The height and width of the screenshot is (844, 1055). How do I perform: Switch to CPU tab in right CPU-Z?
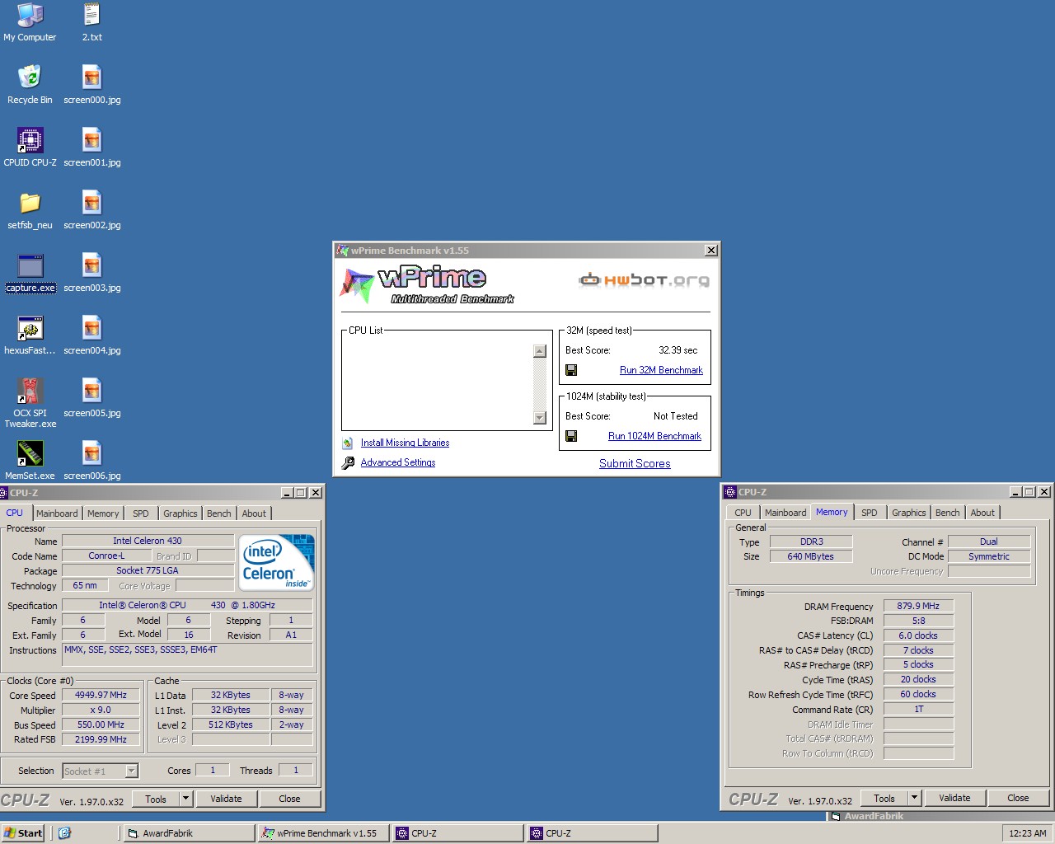click(743, 512)
